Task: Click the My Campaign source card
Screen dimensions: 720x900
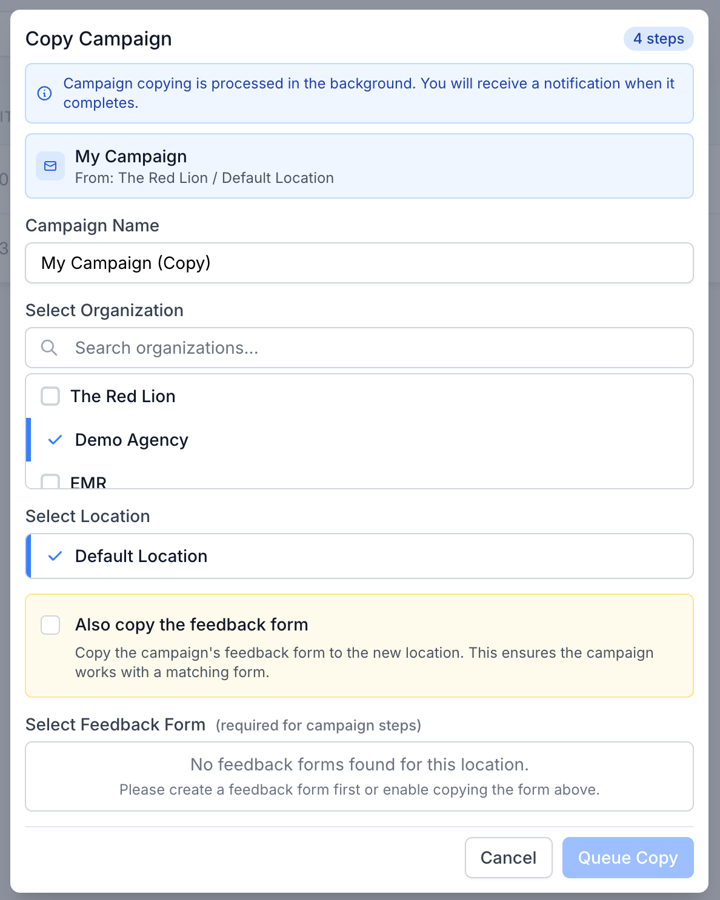Action: coord(359,166)
